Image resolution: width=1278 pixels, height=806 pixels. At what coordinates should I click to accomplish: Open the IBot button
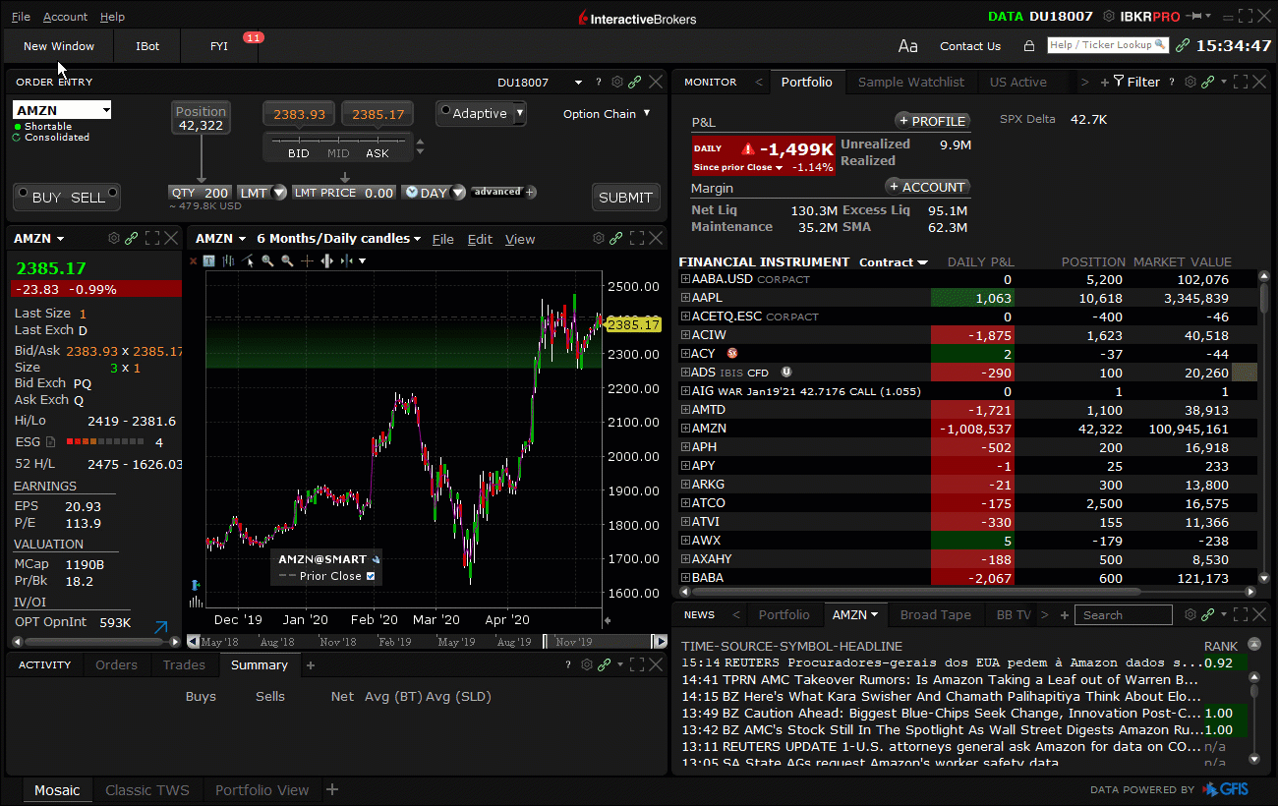click(147, 46)
